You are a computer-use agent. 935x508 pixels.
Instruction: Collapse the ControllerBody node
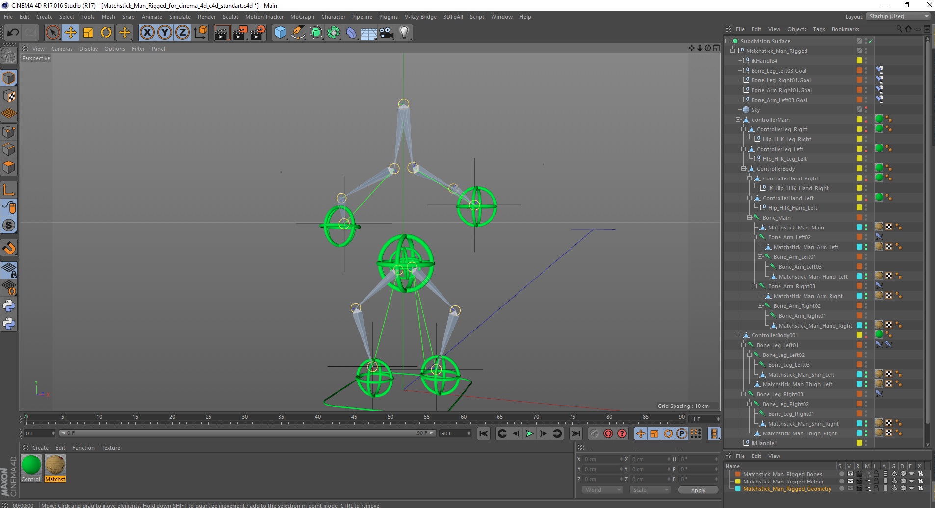click(x=744, y=169)
